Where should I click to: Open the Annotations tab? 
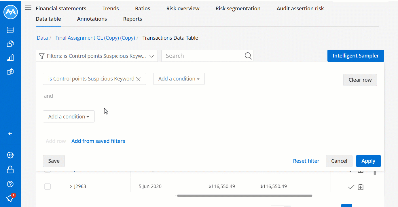(x=92, y=19)
